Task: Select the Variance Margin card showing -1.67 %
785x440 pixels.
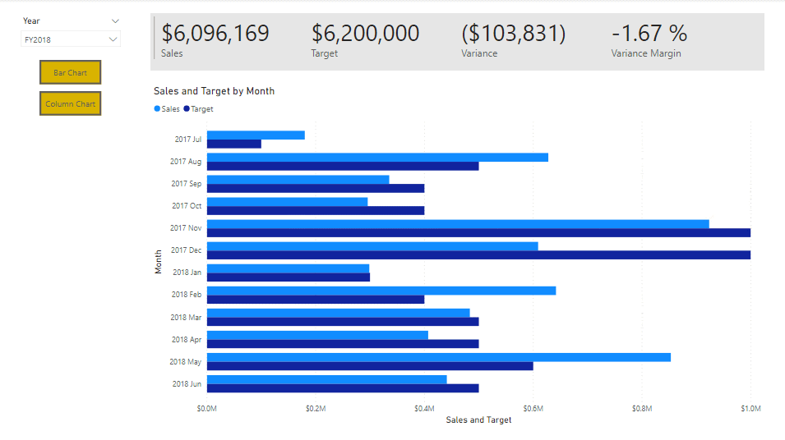Action: click(x=649, y=39)
